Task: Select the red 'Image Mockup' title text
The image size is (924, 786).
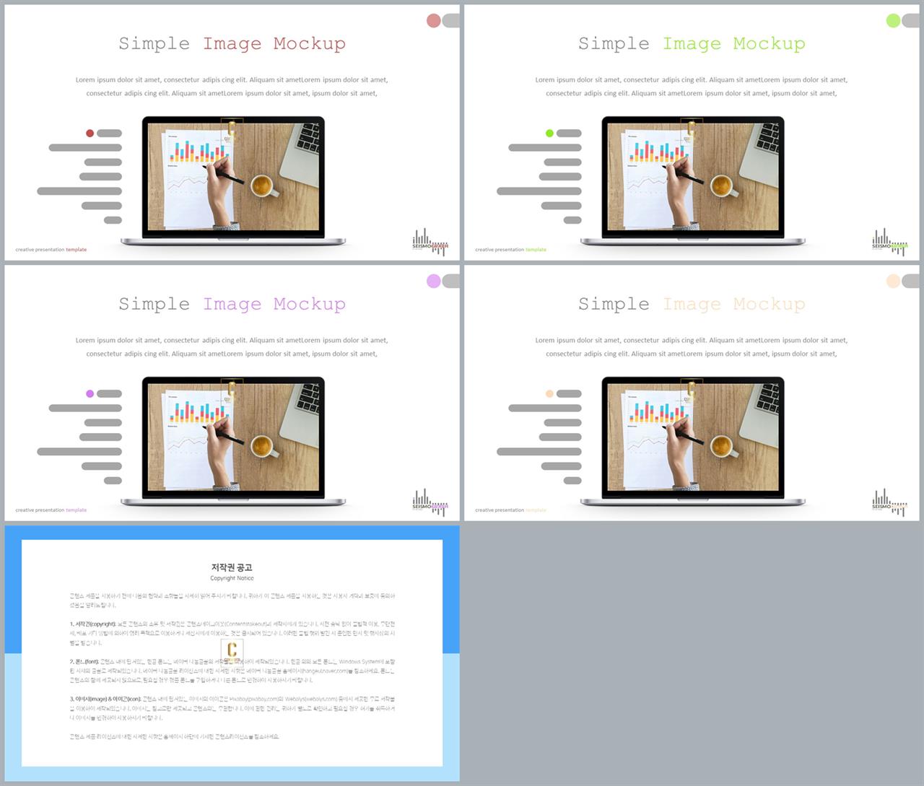Action: (274, 44)
